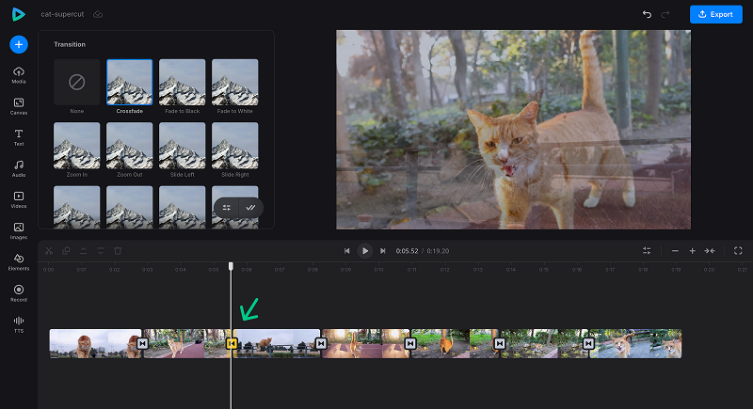
Task: Skip to previous clip start
Action: 346,251
